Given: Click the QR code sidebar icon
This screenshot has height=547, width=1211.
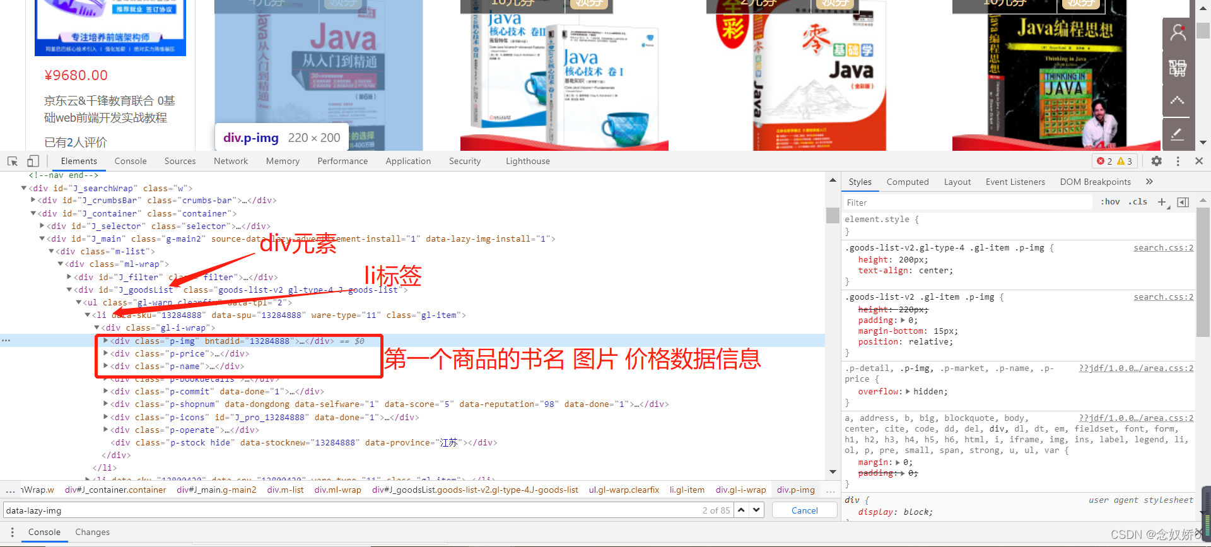Looking at the screenshot, I should (x=1178, y=68).
